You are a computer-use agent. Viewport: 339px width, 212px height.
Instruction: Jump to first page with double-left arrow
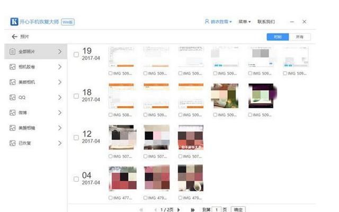[141, 210]
